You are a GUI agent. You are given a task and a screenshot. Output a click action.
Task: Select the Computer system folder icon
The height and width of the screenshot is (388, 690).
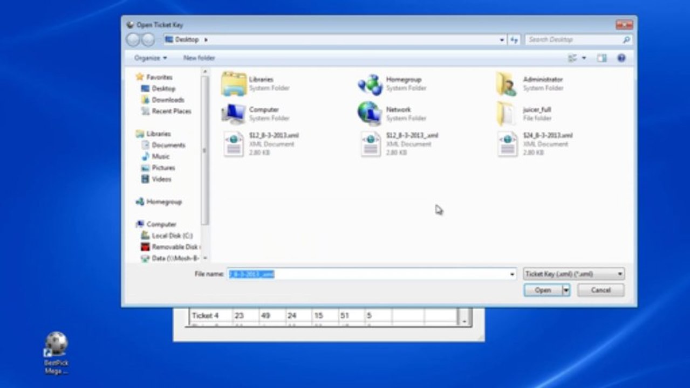pyautogui.click(x=233, y=114)
